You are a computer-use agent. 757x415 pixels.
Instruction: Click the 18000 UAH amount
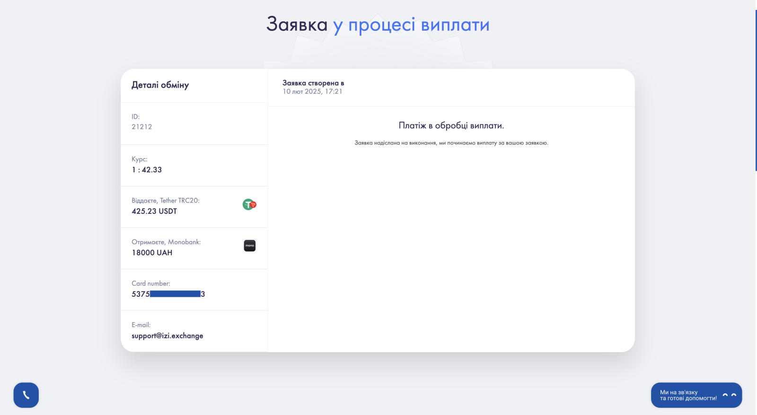pos(152,253)
